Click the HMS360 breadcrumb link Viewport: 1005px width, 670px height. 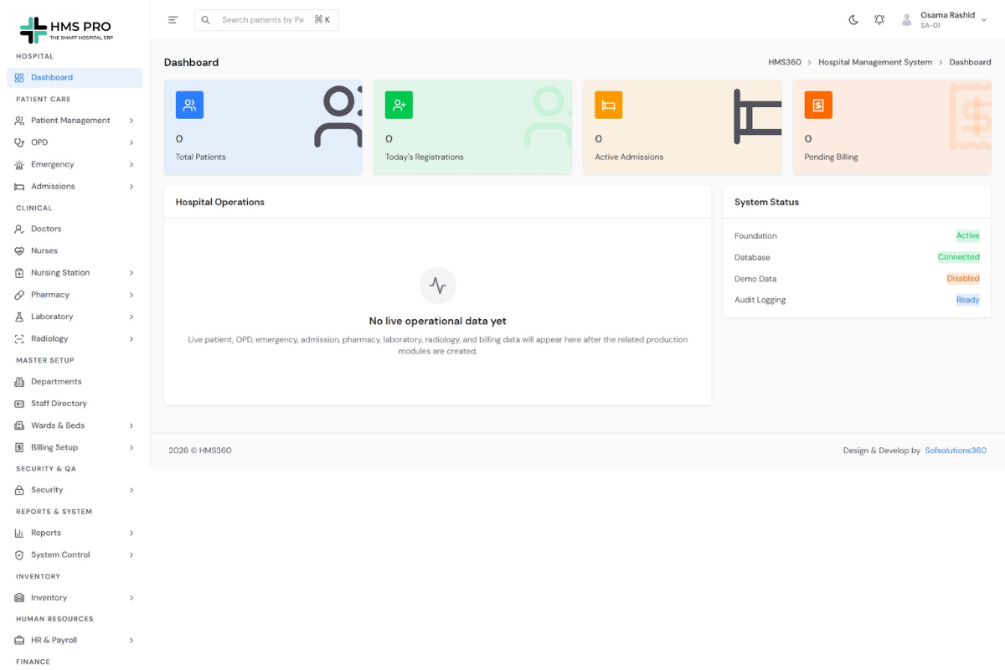coord(785,63)
